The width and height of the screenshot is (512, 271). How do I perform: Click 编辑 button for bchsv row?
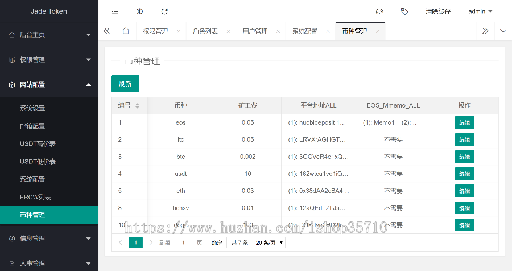[x=464, y=208]
